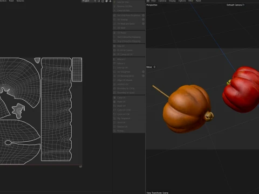Choose Flip Sequence

tap(129, 119)
